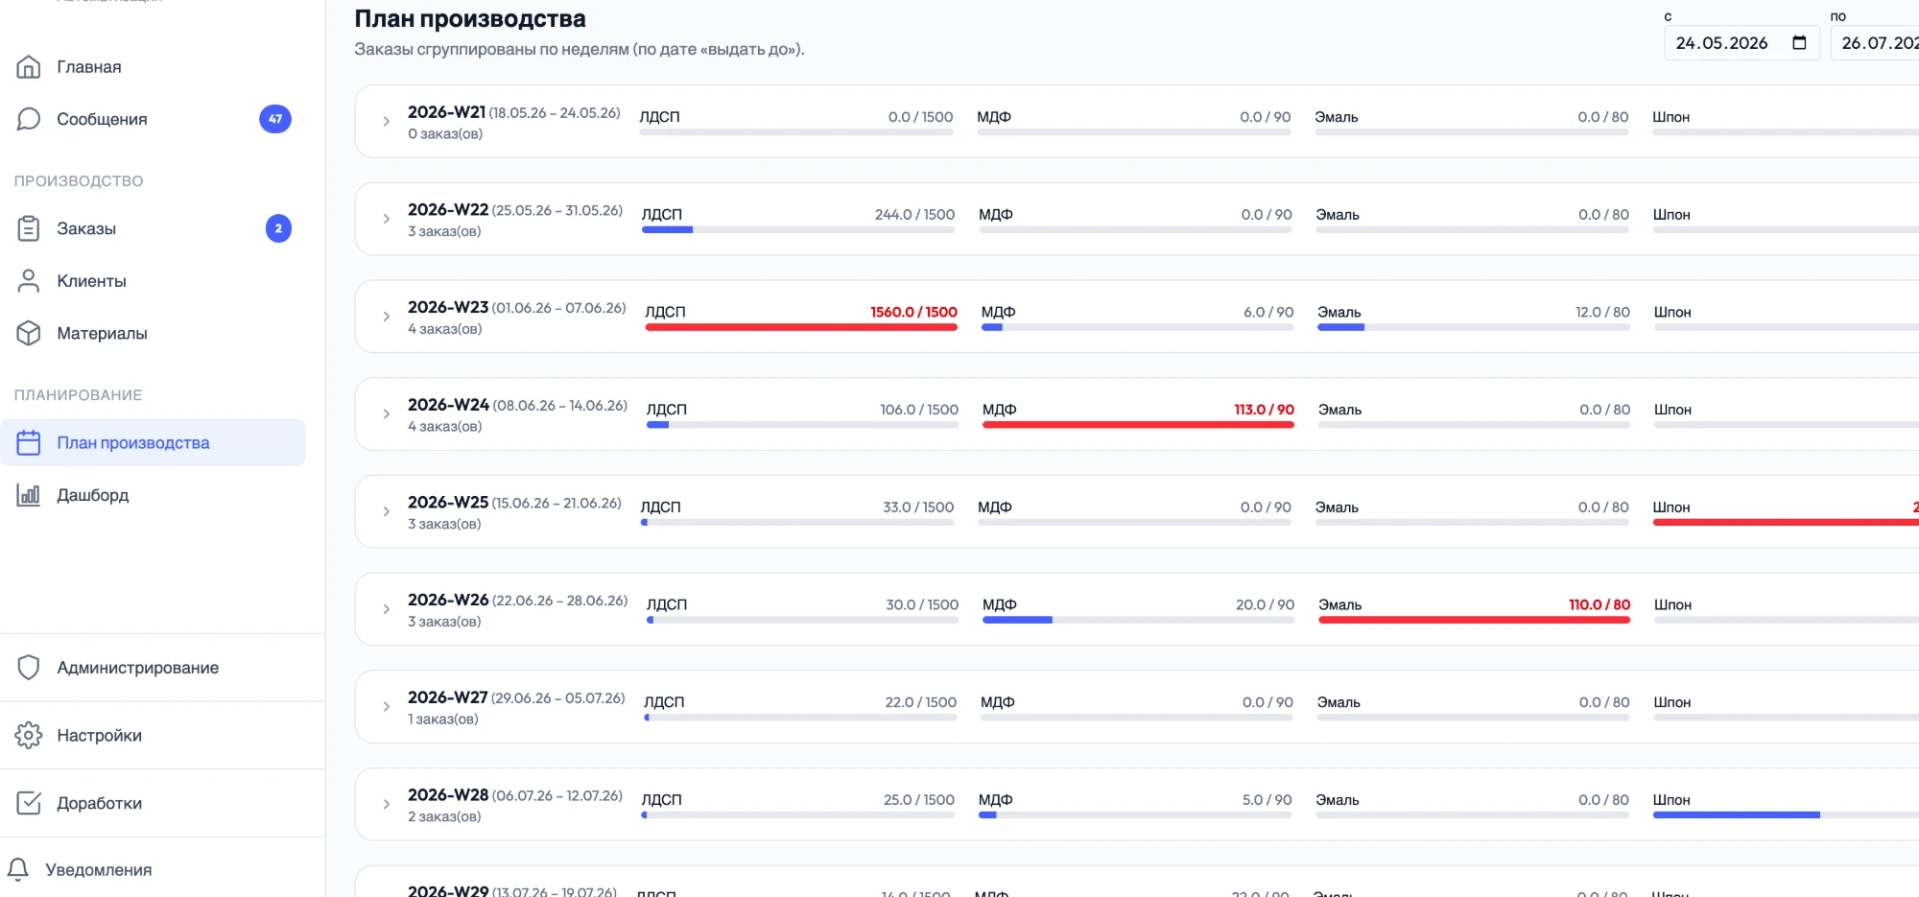The height and width of the screenshot is (897, 1919).
Task: Click the Заказы badge showing 2
Action: pyautogui.click(x=278, y=228)
